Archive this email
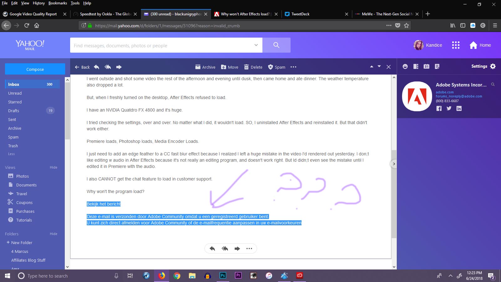 pyautogui.click(x=205, y=67)
